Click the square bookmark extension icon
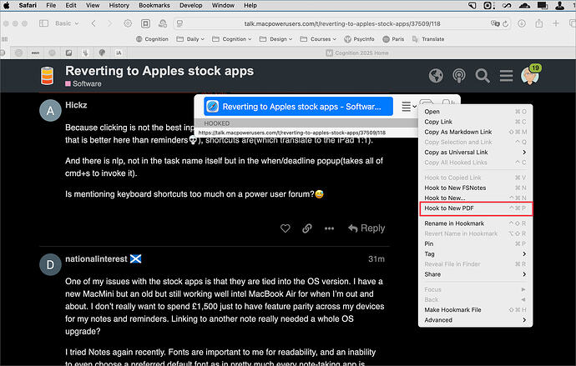Viewport: 576px width, 366px height. (x=145, y=23)
